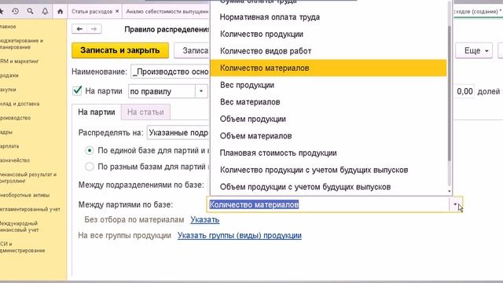503x283 pixels.
Task: Open Распределять на combo box
Action: pos(178,133)
